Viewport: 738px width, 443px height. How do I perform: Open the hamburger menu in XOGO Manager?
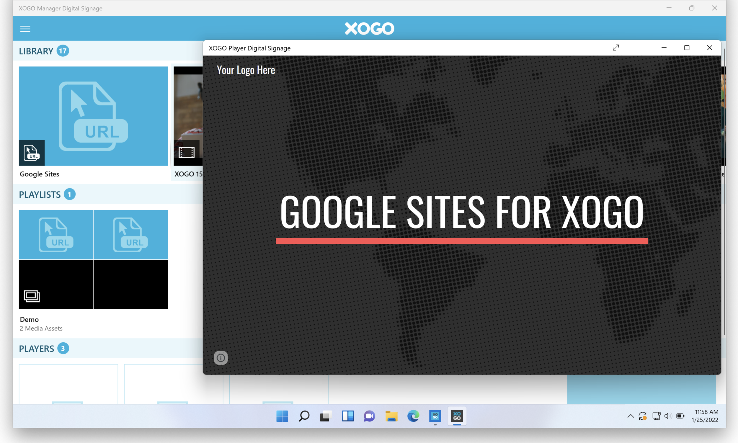point(25,29)
